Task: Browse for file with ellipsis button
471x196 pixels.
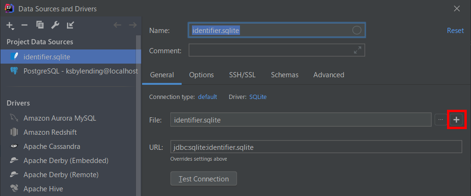Action: pyautogui.click(x=441, y=120)
